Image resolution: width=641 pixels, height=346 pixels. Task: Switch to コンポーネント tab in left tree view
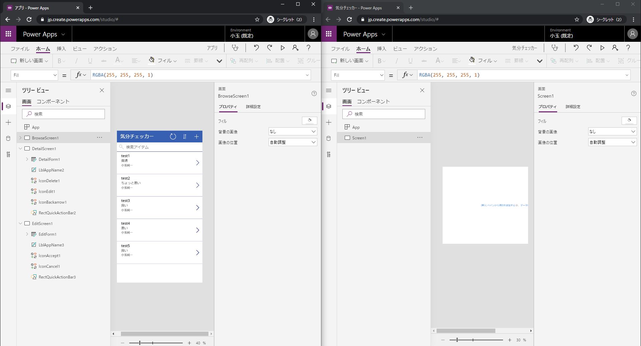pos(53,102)
